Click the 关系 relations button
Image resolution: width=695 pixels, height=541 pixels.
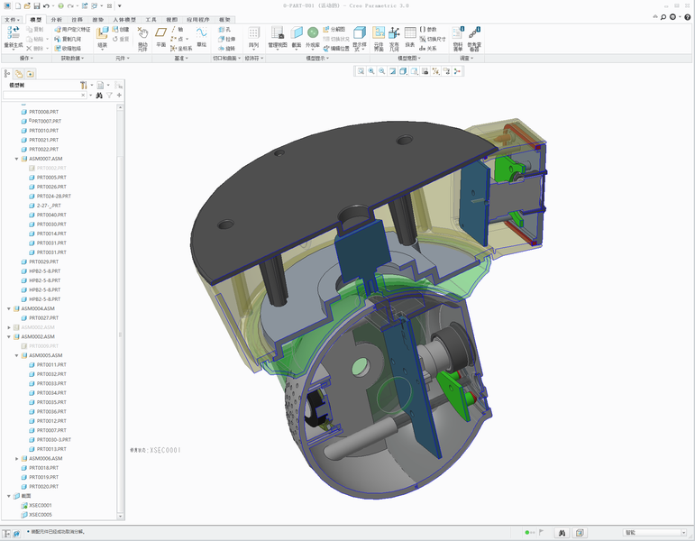(427, 49)
